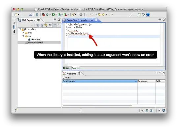Click the External Tools run icon
This screenshot has width=178, height=129.
click(65, 14)
